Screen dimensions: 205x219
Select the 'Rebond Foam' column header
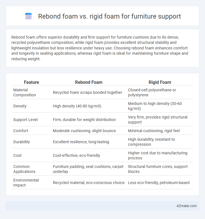pos(89,82)
